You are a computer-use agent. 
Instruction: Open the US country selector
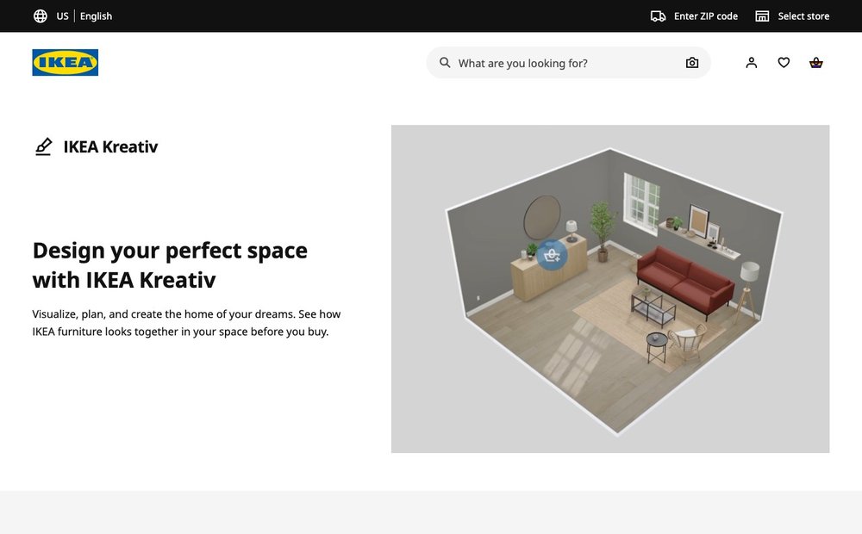(x=62, y=16)
